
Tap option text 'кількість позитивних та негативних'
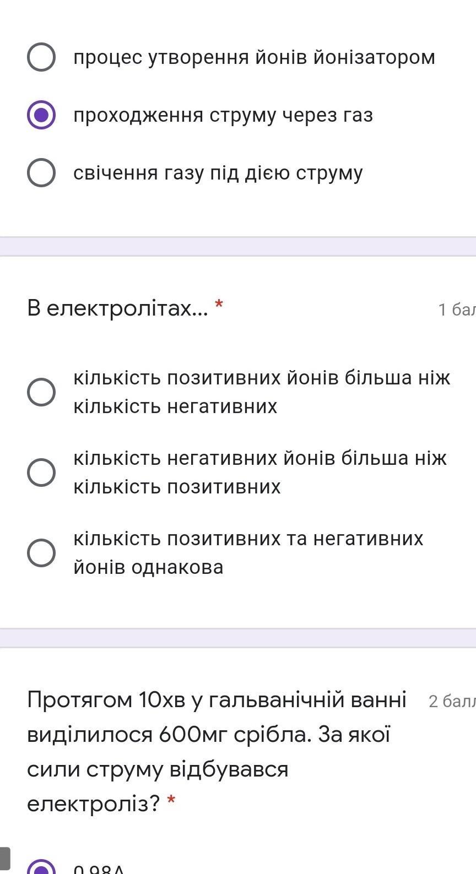(x=248, y=539)
